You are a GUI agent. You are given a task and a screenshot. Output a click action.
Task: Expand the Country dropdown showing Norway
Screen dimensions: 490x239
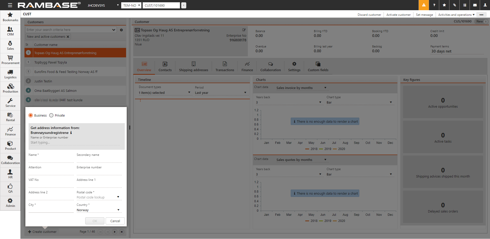pos(118,210)
